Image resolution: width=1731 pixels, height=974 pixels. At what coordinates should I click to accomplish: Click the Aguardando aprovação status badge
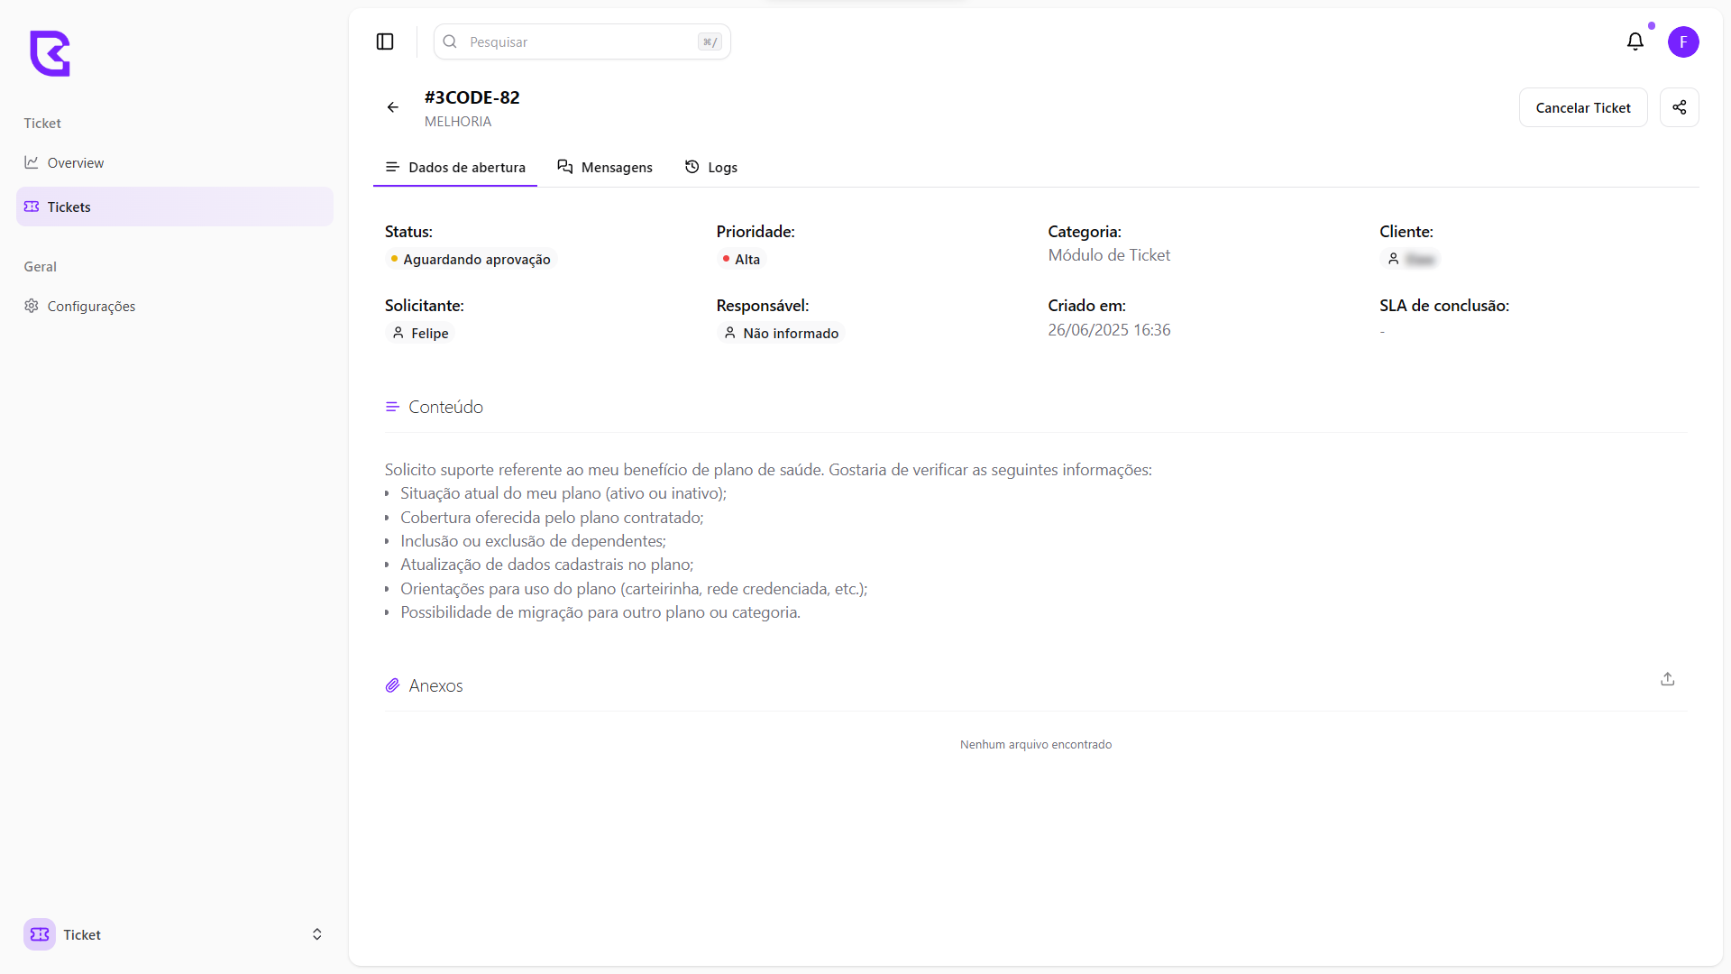470,260
